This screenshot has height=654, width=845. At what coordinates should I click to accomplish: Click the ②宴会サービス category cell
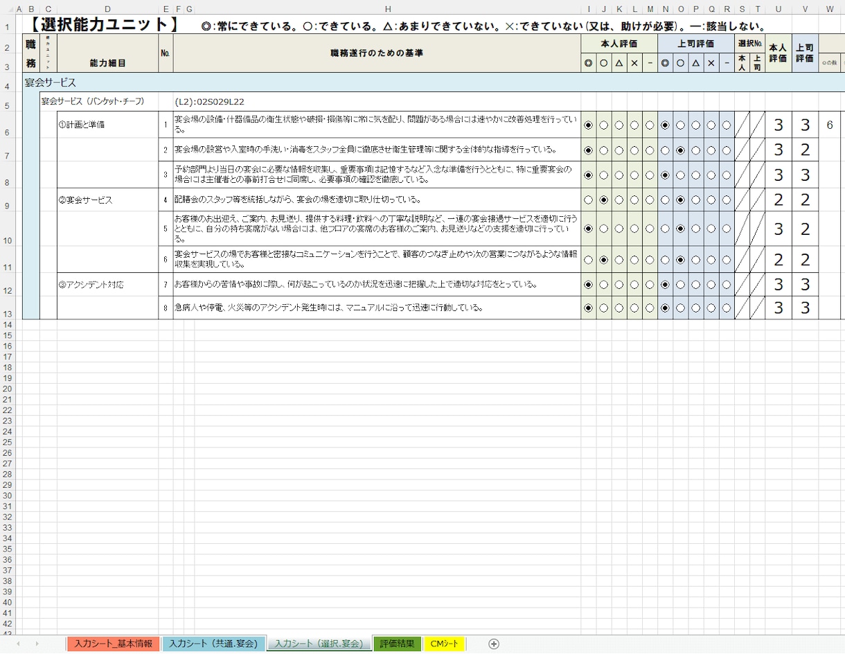pos(107,200)
